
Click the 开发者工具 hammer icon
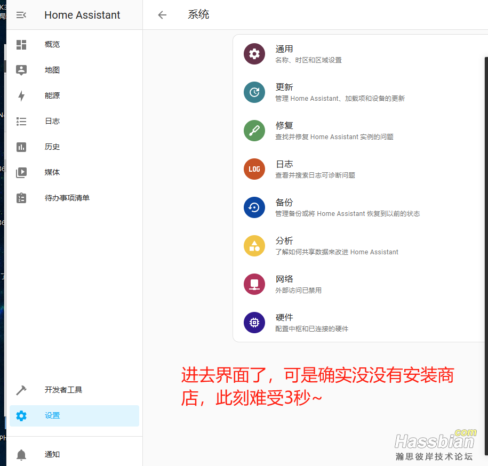pyautogui.click(x=21, y=390)
